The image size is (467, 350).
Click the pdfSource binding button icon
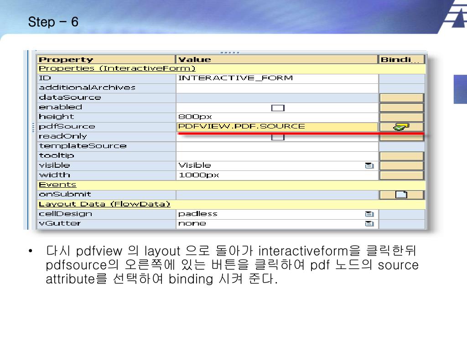click(x=401, y=127)
